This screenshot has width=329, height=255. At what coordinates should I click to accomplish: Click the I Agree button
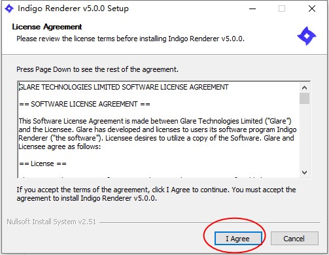point(238,239)
